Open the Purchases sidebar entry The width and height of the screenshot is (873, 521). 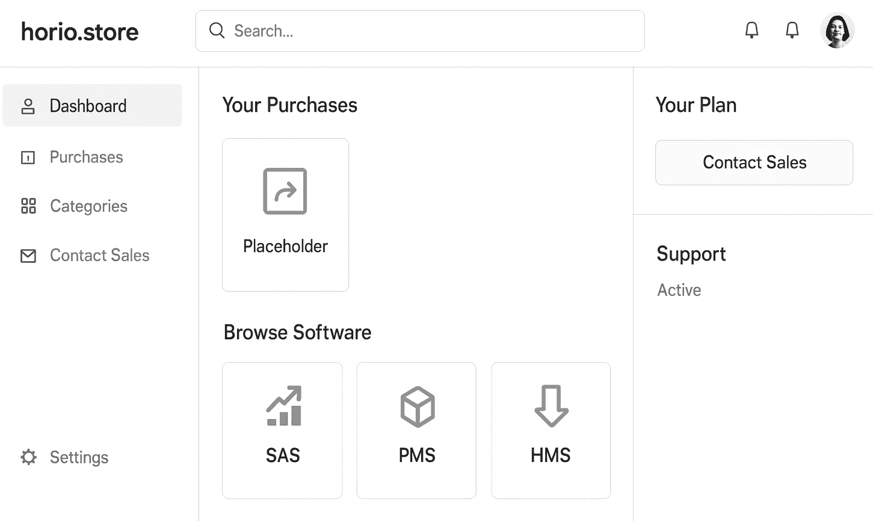[86, 157]
